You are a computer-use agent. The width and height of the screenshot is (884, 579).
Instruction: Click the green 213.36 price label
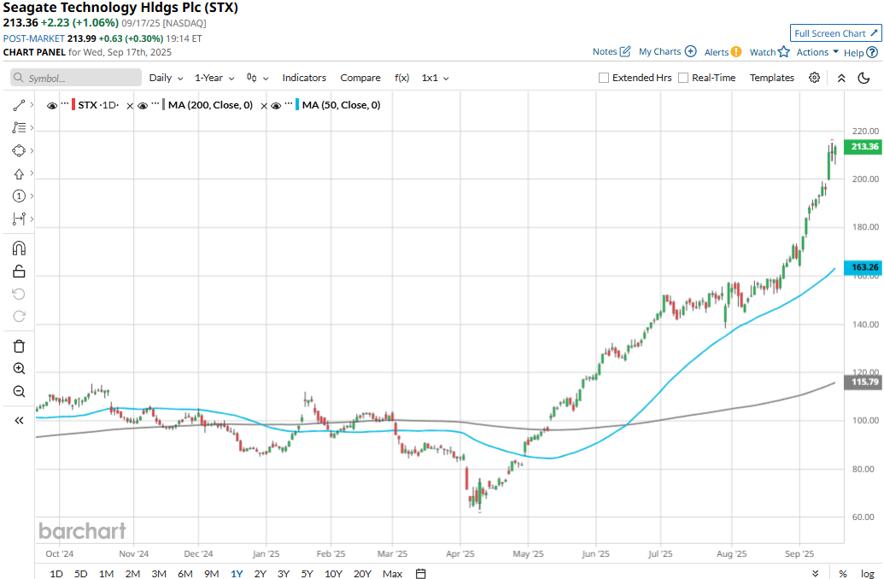point(863,147)
